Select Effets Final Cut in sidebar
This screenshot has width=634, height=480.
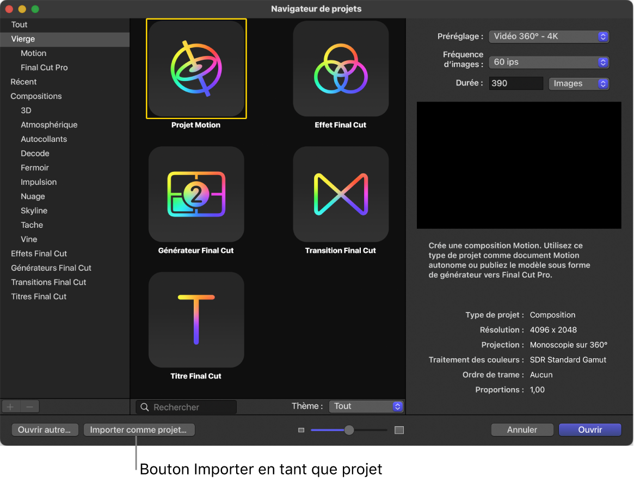[65, 254]
